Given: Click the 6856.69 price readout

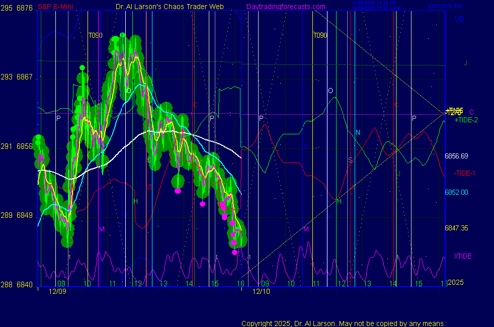Looking at the screenshot, I should (x=456, y=156).
